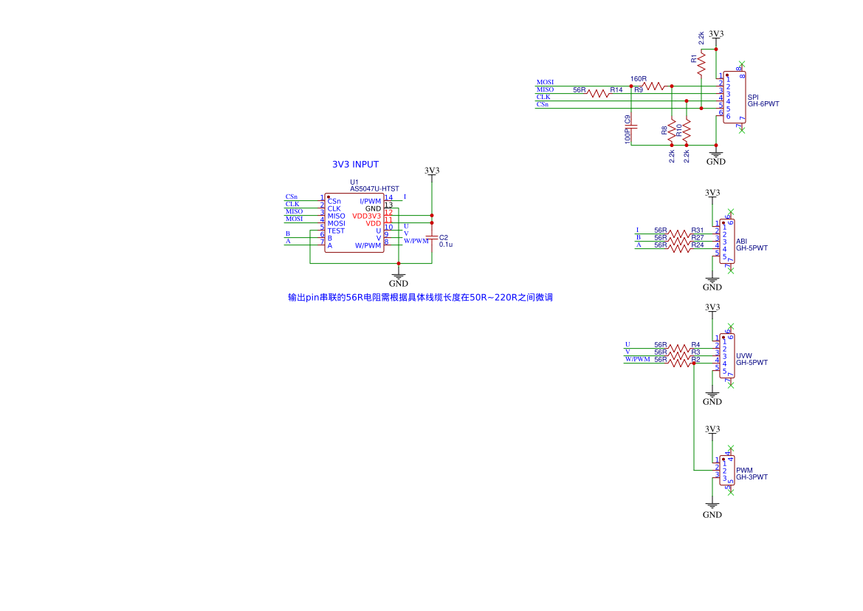
Task: Select pin number 14 on U1
Action: (388, 198)
